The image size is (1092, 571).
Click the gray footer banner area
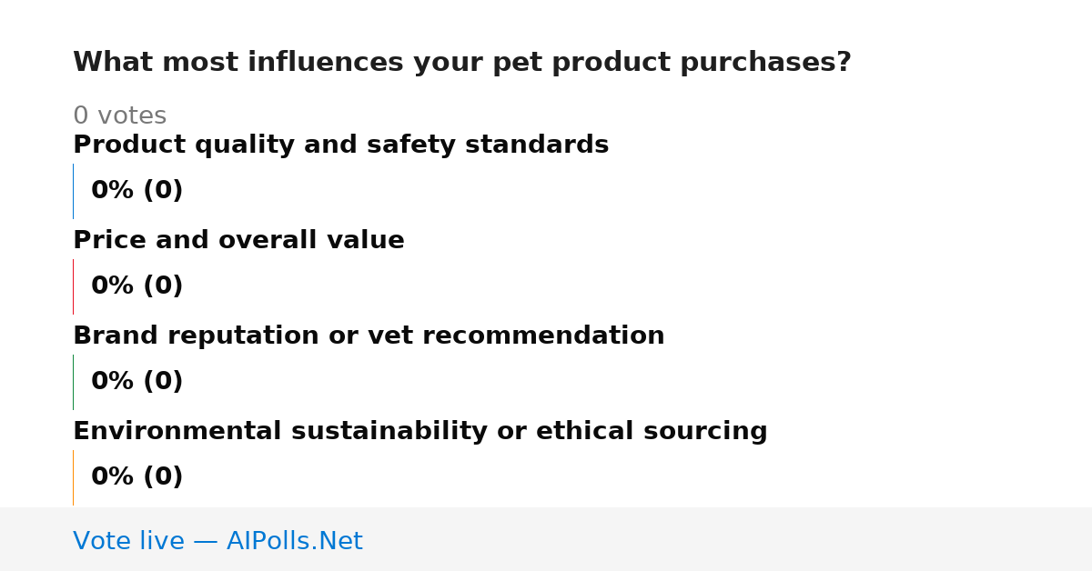(x=546, y=539)
